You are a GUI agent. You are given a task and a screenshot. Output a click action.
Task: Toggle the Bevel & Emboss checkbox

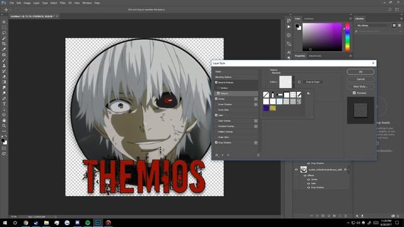coord(216,83)
